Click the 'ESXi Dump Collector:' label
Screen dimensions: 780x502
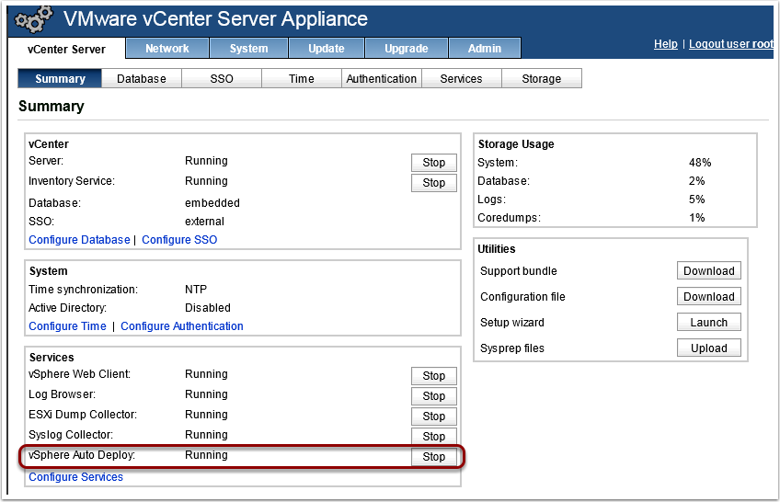click(83, 415)
